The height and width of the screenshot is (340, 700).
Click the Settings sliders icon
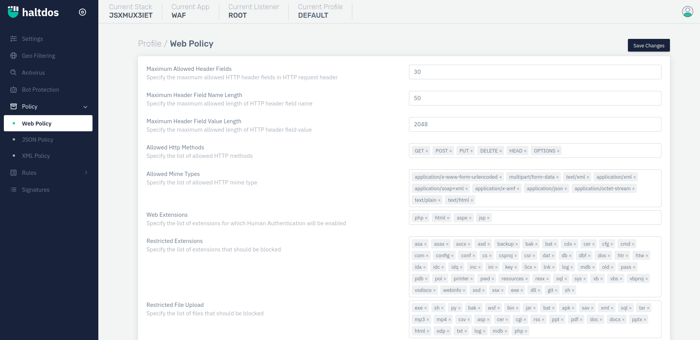pyautogui.click(x=13, y=39)
